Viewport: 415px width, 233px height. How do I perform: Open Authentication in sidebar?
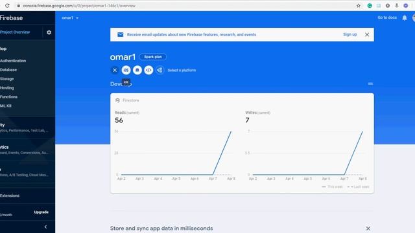point(13,61)
